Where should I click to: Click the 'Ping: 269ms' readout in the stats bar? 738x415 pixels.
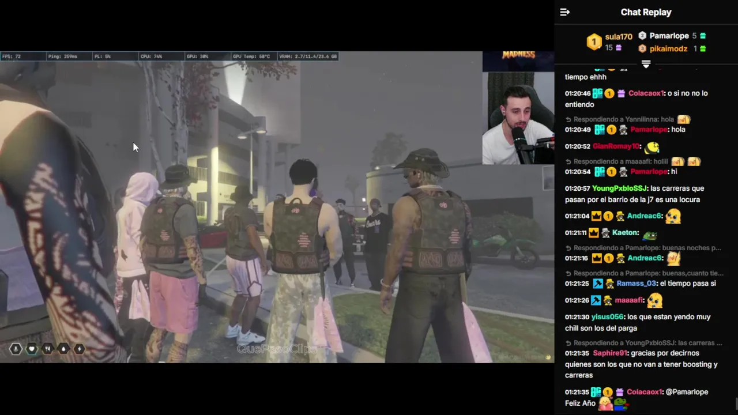[x=63, y=56]
